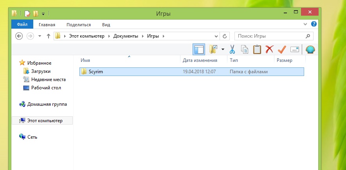The height and width of the screenshot is (170, 346).
Task: Minimize the Игры window
Action: [285, 13]
